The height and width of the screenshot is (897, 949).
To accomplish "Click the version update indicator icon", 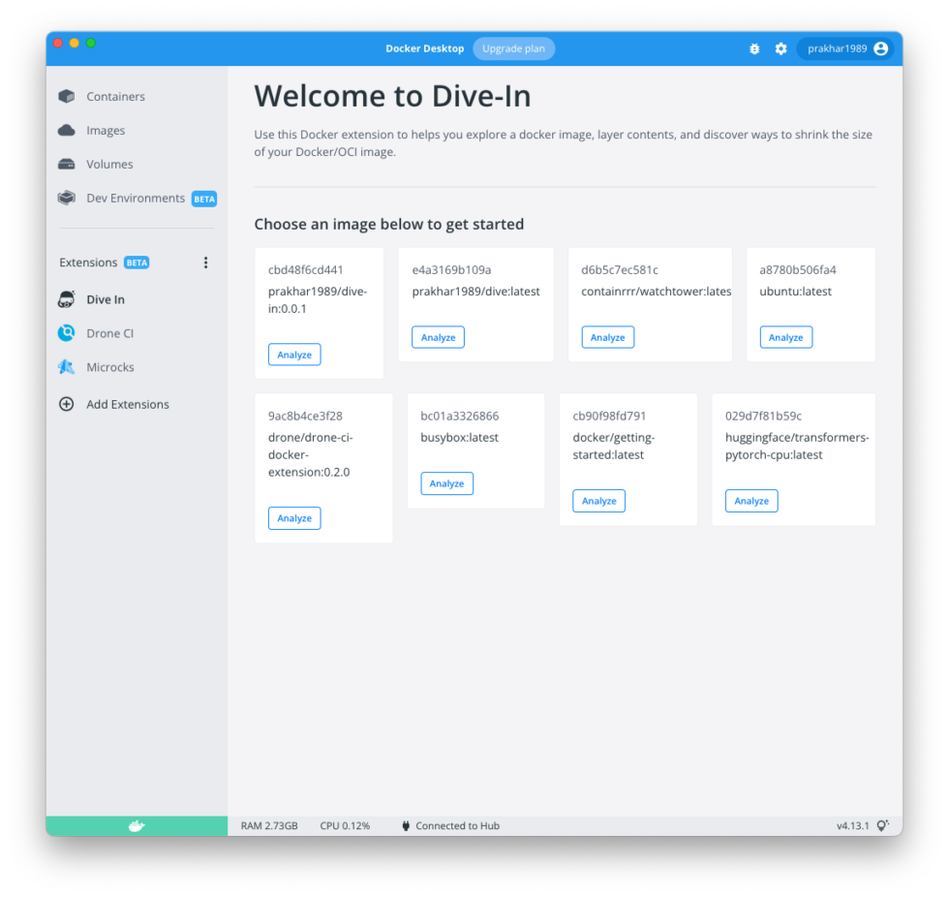I will (882, 825).
